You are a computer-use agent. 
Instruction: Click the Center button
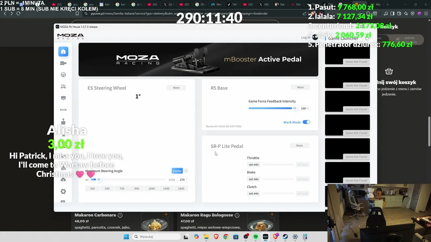tap(177, 171)
